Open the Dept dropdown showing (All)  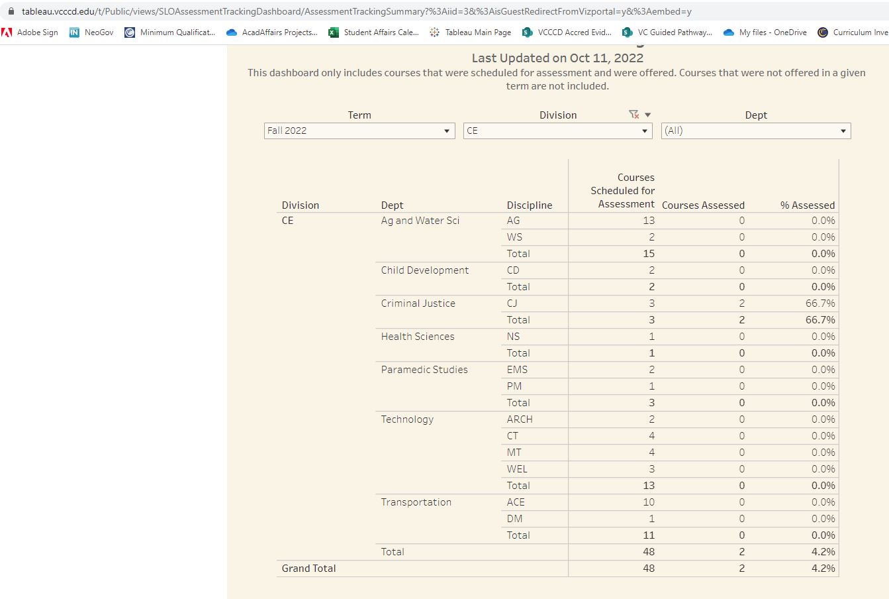pos(756,131)
